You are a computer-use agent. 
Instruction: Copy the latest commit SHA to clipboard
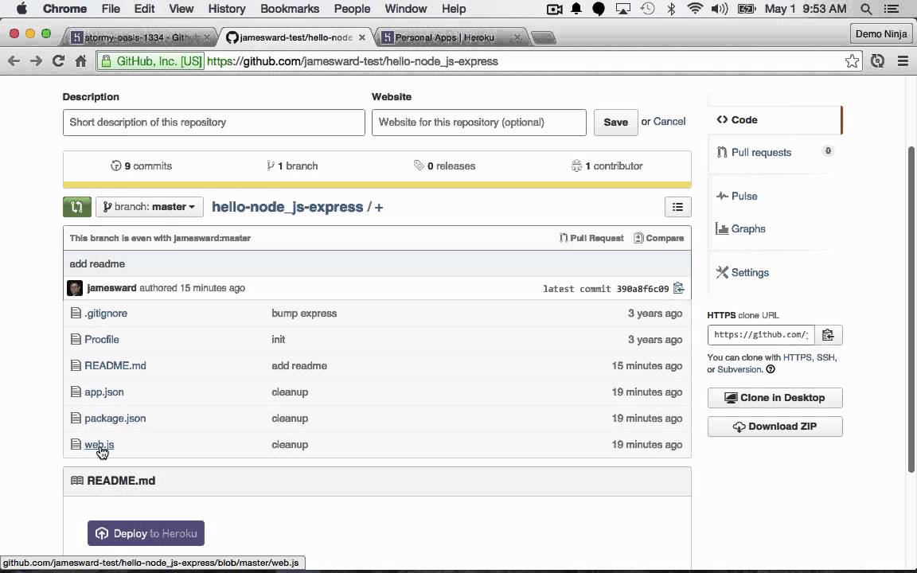click(678, 288)
